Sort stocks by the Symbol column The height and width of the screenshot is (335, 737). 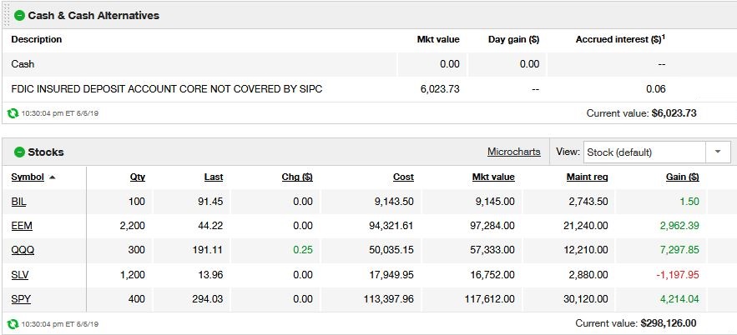[x=27, y=177]
